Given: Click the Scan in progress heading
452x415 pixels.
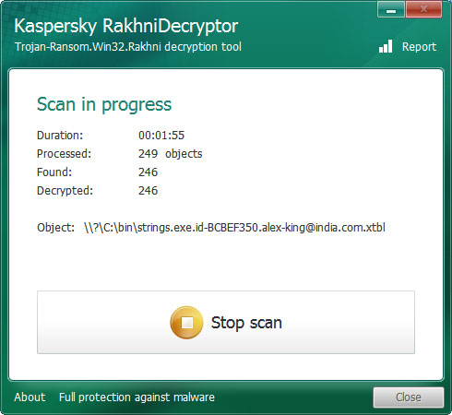Looking at the screenshot, I should point(104,104).
